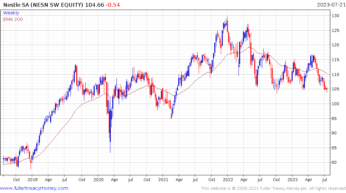
Task: Click the 2022 time axis label
Action: (x=228, y=179)
